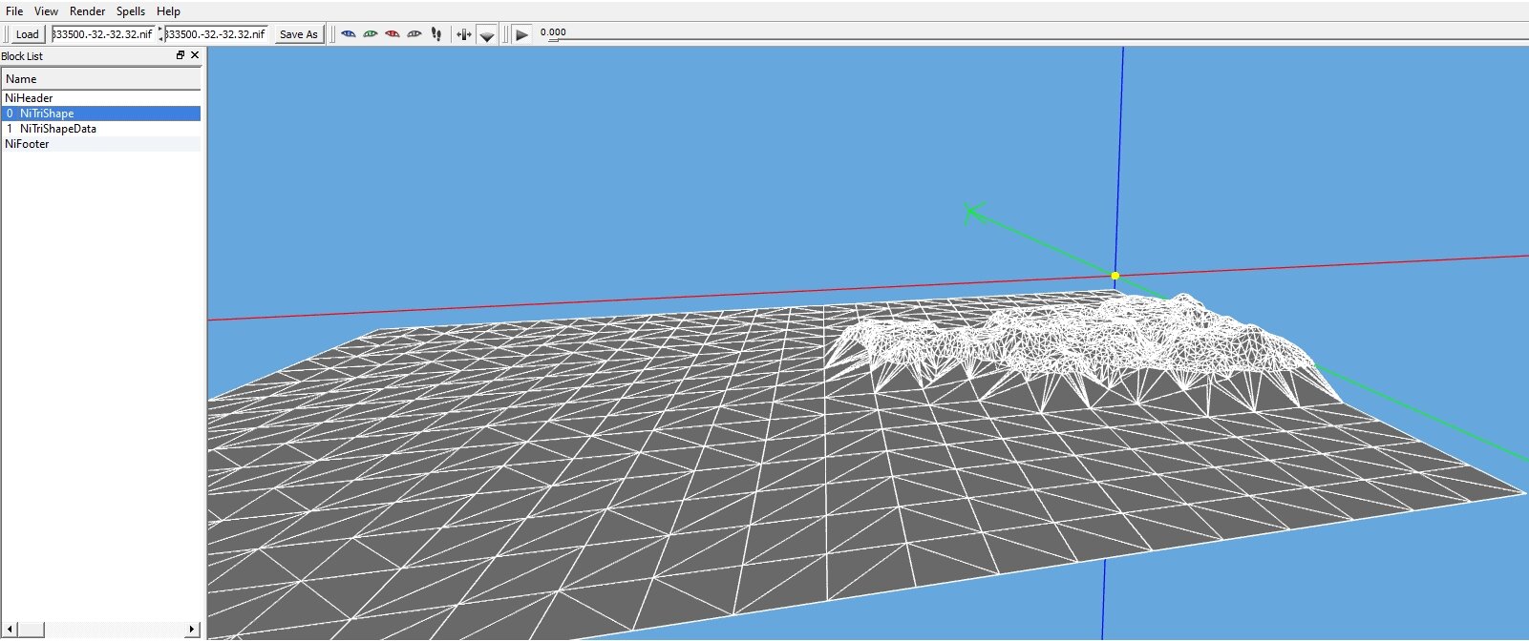Click the Block List scroll left arrow
The width and height of the screenshot is (1529, 641).
[8, 630]
